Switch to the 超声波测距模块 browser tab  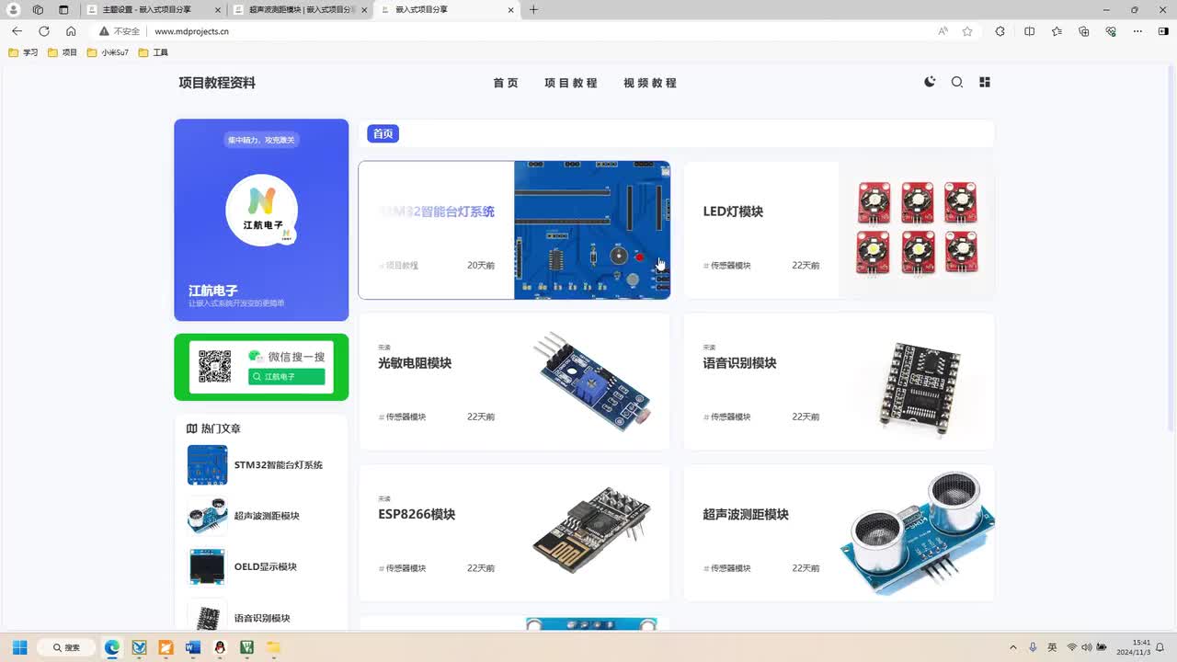[x=298, y=10]
